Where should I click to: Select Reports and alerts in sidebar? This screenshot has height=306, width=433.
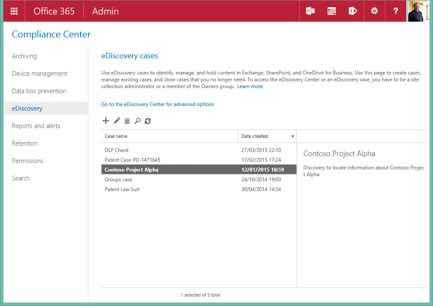[36, 126]
